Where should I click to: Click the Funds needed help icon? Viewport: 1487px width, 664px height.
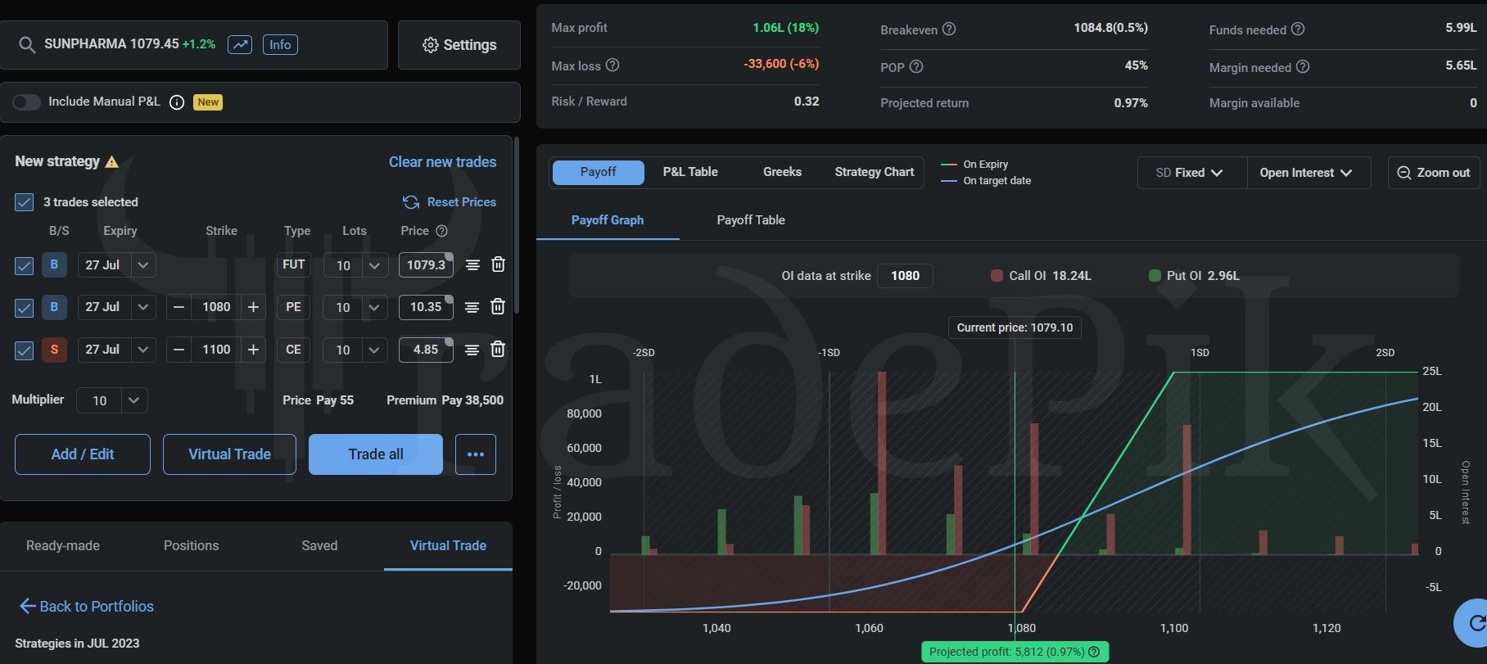(1298, 29)
